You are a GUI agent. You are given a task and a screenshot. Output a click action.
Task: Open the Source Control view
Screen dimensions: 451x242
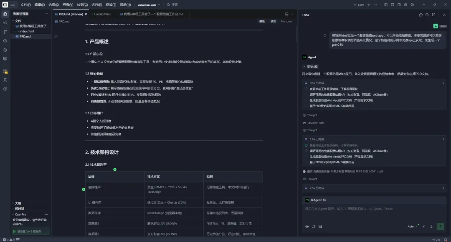[5, 32]
